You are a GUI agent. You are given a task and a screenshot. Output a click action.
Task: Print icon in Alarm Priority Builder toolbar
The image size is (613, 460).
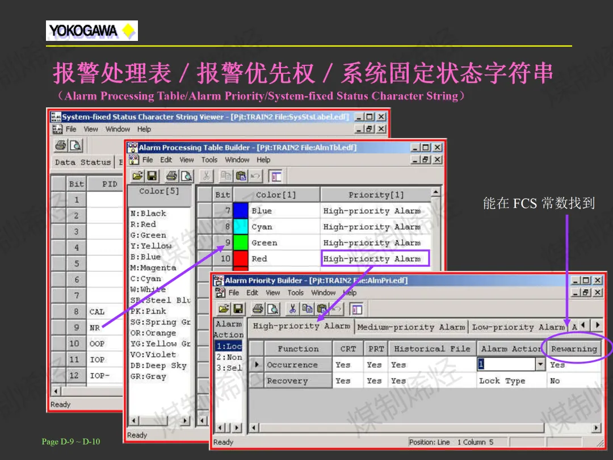click(x=258, y=309)
